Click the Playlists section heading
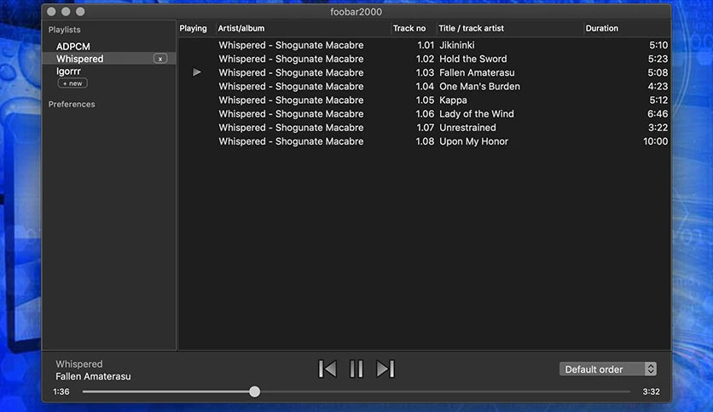The image size is (713, 412). click(65, 30)
